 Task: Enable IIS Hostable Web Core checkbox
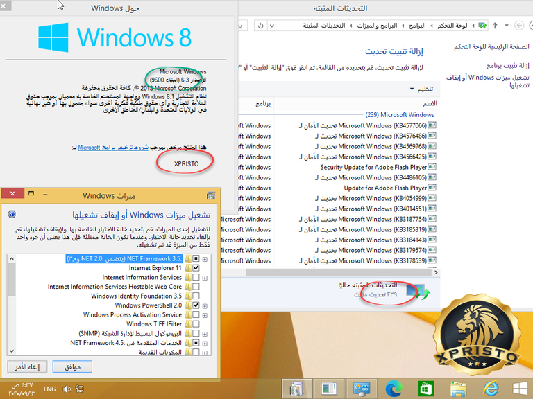196,287
